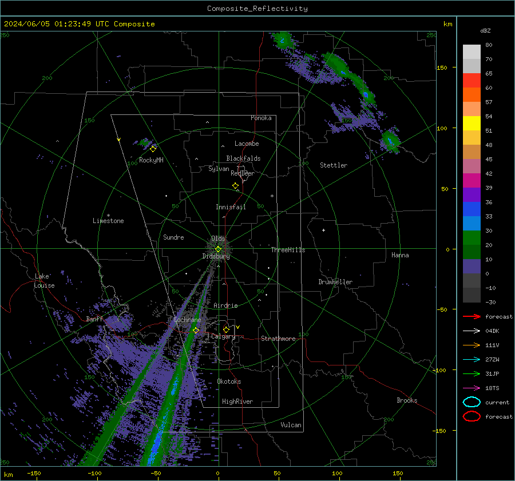
Task: Select the orange 111V arrow icon
Action: pos(472,345)
